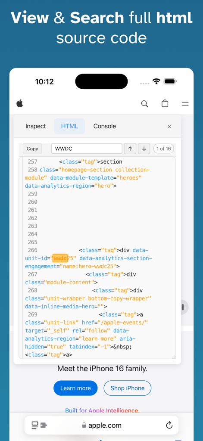
Task: Tap the pause control beside the code panel
Action: 183,307
